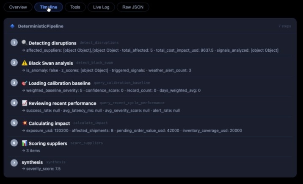Open the synthesis step title
This screenshot has height=184, width=303.
click(32, 162)
